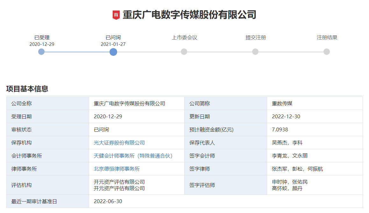
Task: Click the financing amount value 7.0938
Action: 280,129
